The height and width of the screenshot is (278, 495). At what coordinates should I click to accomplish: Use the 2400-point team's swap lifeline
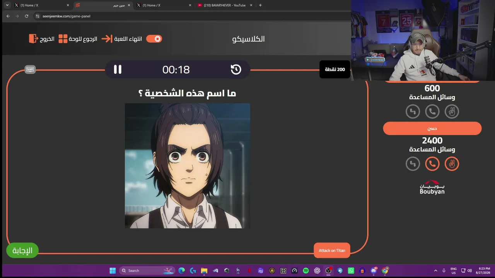tap(413, 164)
